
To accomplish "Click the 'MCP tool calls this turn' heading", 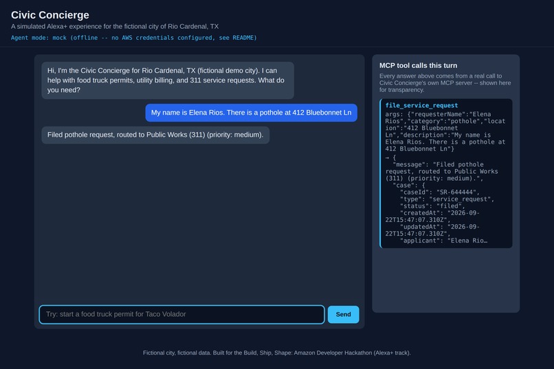I will pyautogui.click(x=418, y=65).
